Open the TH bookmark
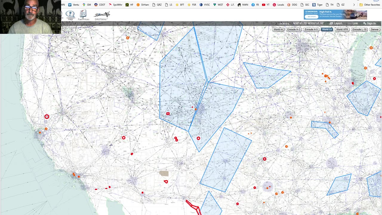This screenshot has width=382, height=215. (x=329, y=5)
